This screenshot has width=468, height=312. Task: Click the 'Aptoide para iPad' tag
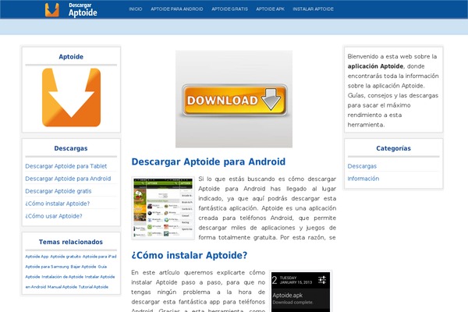click(x=99, y=257)
